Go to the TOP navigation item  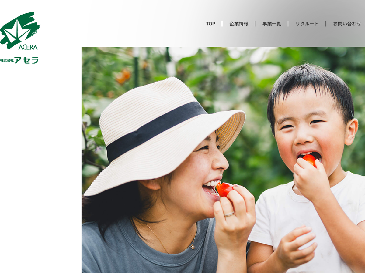click(x=210, y=24)
